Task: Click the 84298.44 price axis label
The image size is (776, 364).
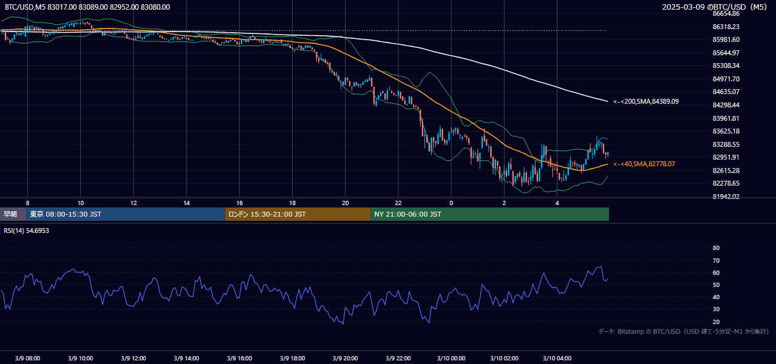Action: 726,105
